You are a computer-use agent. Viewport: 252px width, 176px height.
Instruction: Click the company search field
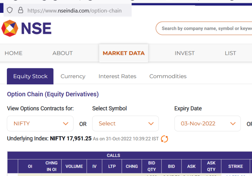(x=204, y=28)
